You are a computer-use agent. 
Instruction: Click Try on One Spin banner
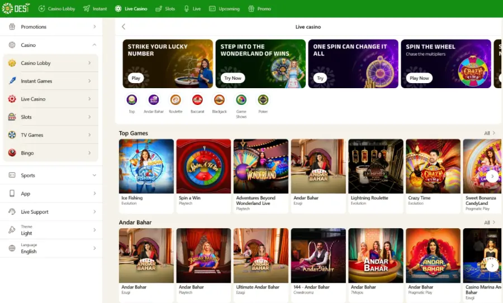(x=320, y=78)
